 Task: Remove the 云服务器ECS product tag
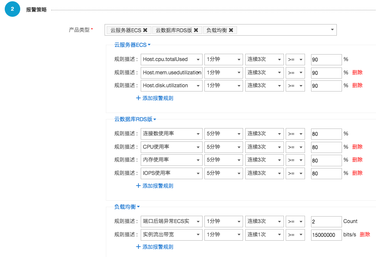[145, 30]
